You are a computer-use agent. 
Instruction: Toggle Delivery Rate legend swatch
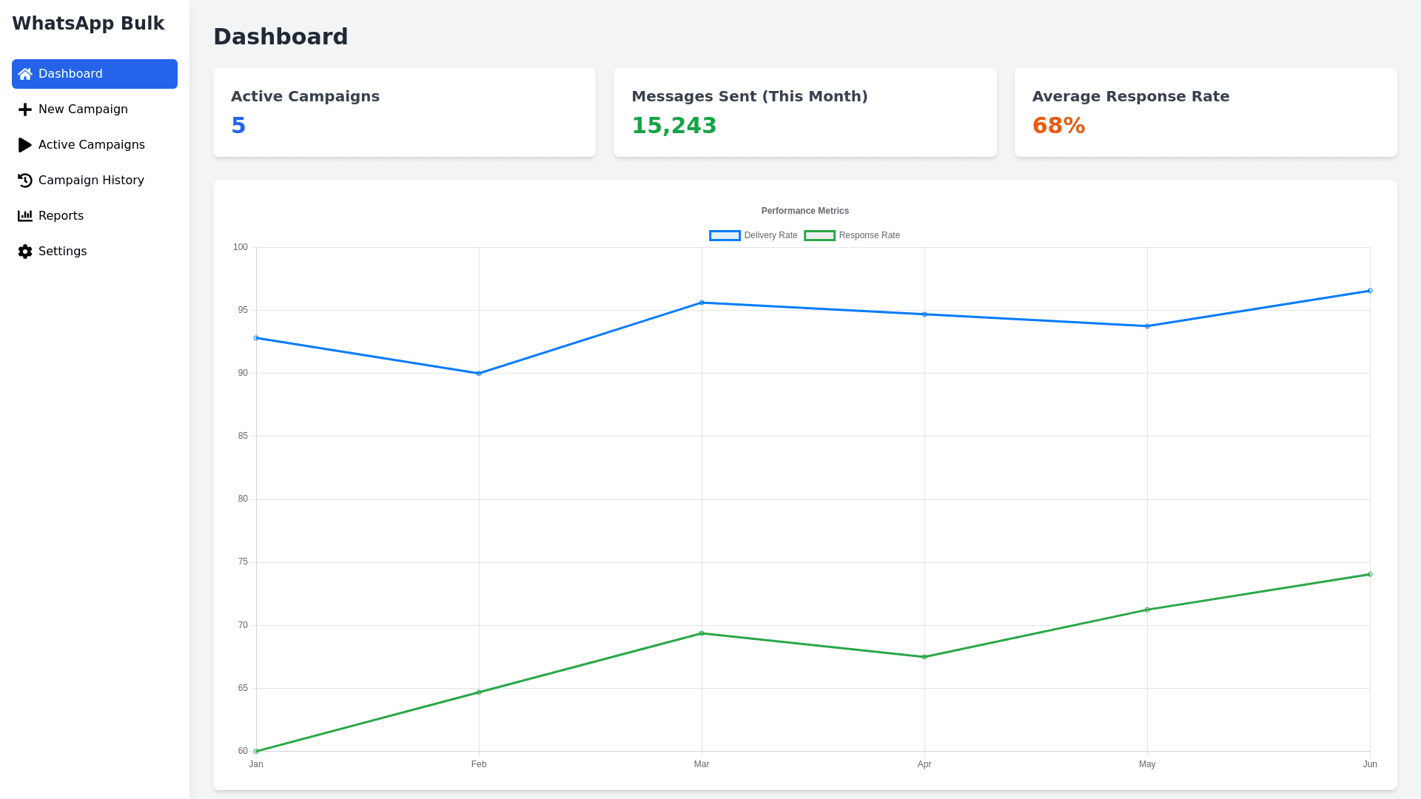click(x=725, y=235)
